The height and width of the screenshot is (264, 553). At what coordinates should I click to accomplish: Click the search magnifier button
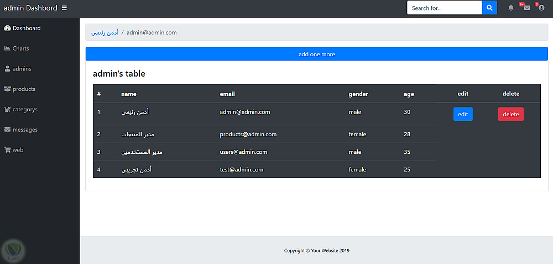pyautogui.click(x=489, y=8)
